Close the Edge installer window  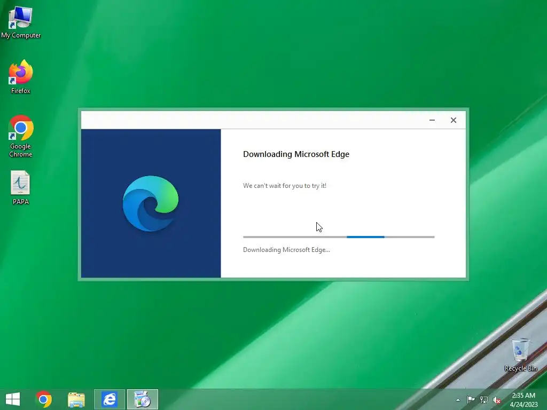coord(453,120)
